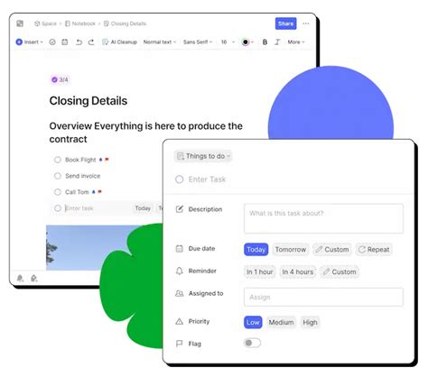Open the Notebook breadcrumb

[x=80, y=23]
